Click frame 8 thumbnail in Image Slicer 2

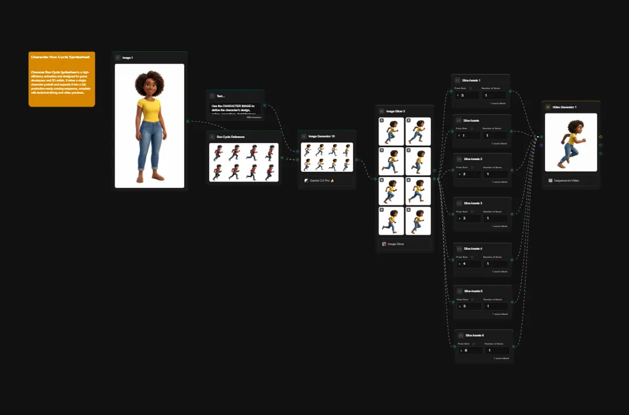[x=419, y=221]
